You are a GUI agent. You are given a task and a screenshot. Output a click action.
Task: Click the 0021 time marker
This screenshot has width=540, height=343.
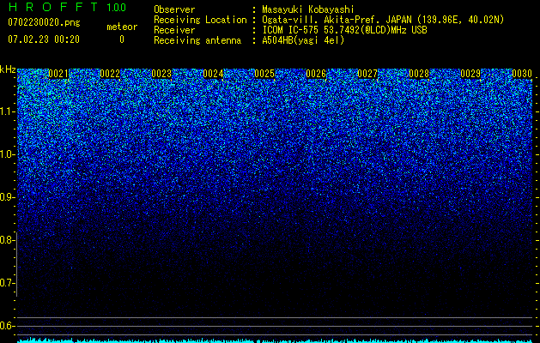pos(58,74)
